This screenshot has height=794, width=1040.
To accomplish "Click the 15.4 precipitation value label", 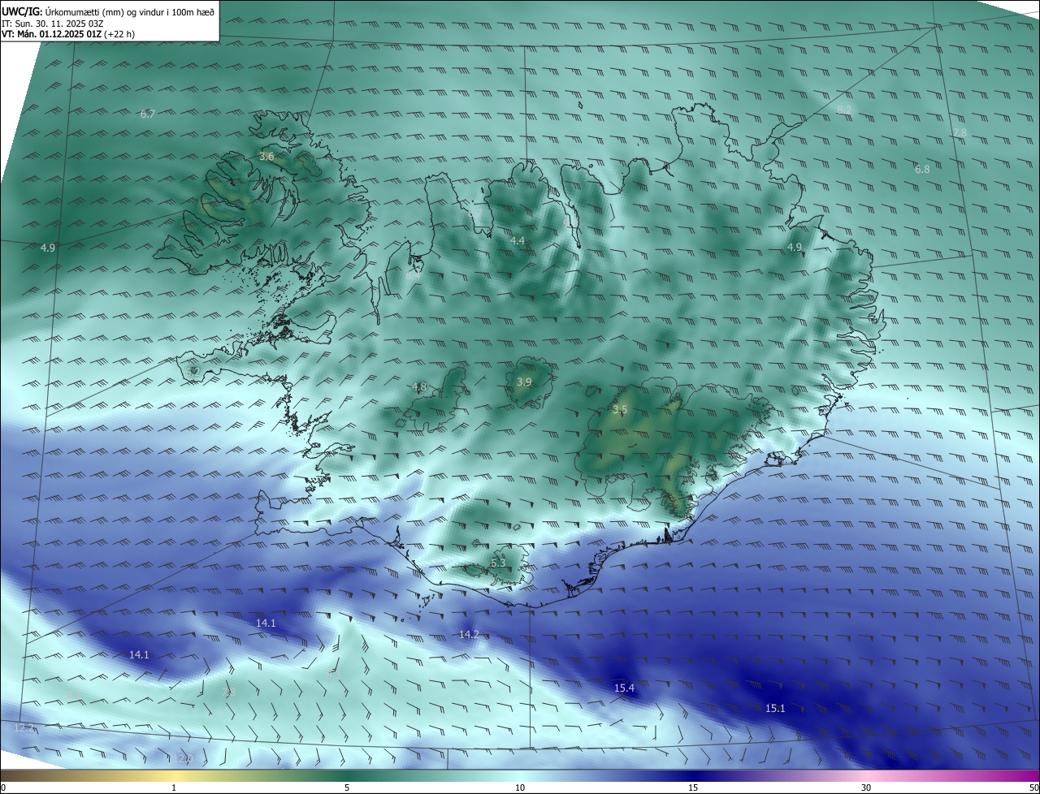I will coord(624,688).
